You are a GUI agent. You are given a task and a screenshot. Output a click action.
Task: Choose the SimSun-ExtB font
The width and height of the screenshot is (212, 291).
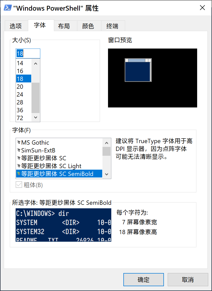59,150
